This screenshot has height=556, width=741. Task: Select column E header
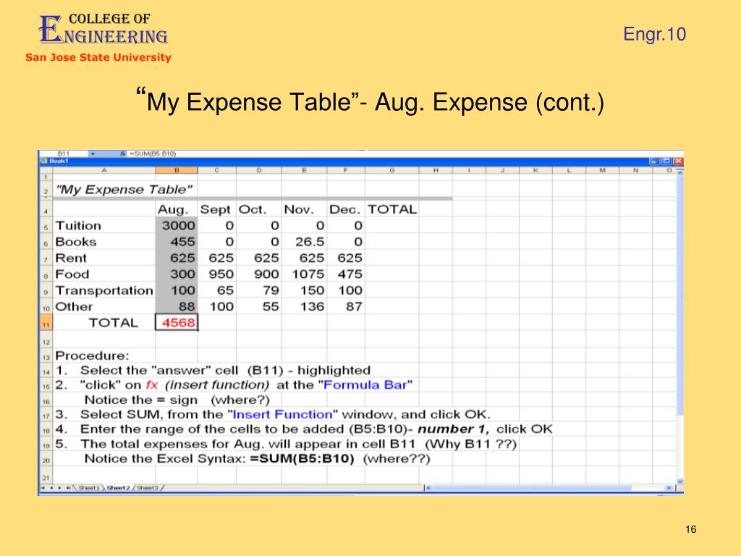[305, 170]
